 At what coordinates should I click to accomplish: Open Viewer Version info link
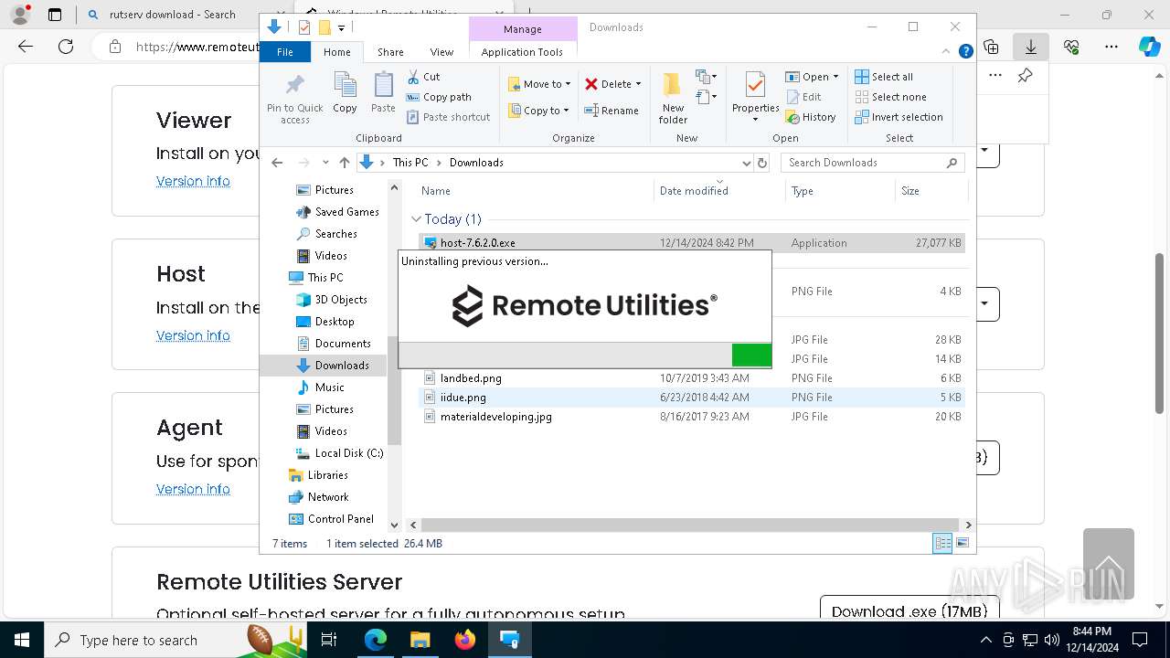tap(193, 181)
